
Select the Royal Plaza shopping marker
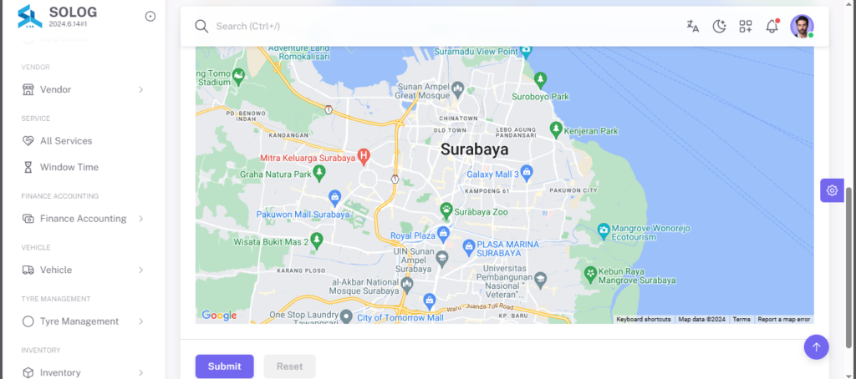point(443,235)
